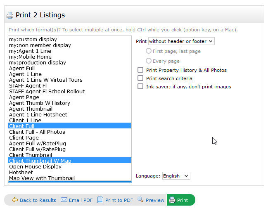The width and height of the screenshot is (268, 218).
Task: Select my:custom display format
Action: 70,40
